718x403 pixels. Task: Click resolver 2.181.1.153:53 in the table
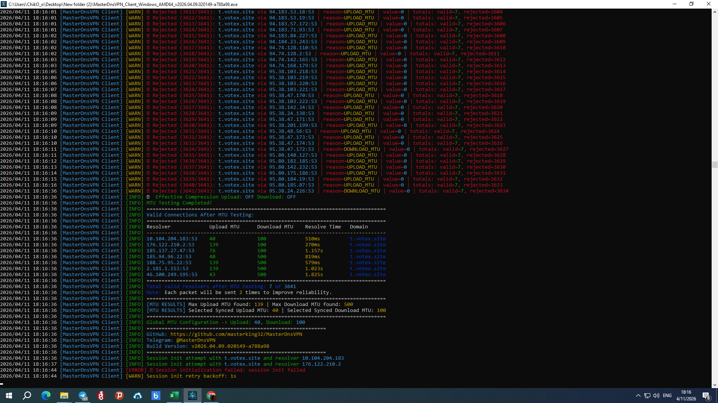[167, 269]
